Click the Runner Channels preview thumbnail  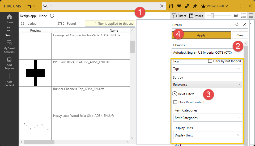tap(35, 100)
